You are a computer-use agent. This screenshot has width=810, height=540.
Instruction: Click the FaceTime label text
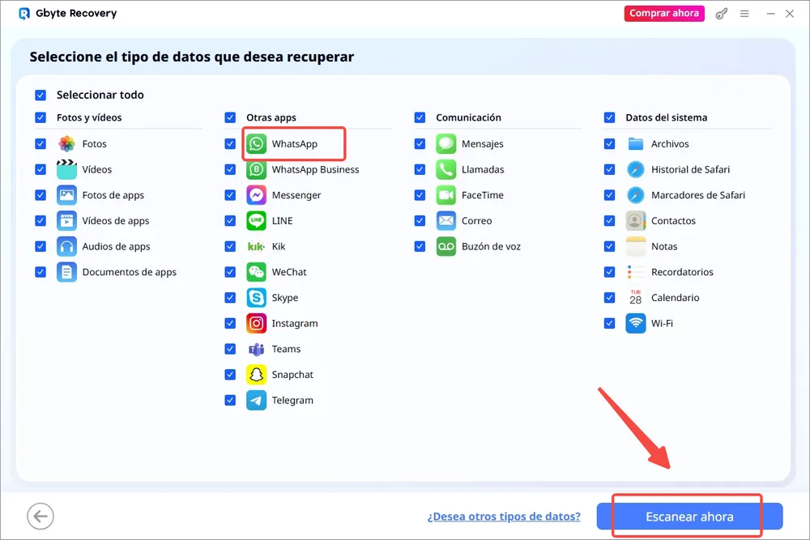pyautogui.click(x=482, y=195)
